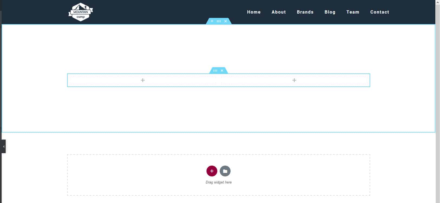Expand the hidden editor panel with the arrow
Image resolution: width=440 pixels, height=203 pixels.
click(4, 146)
